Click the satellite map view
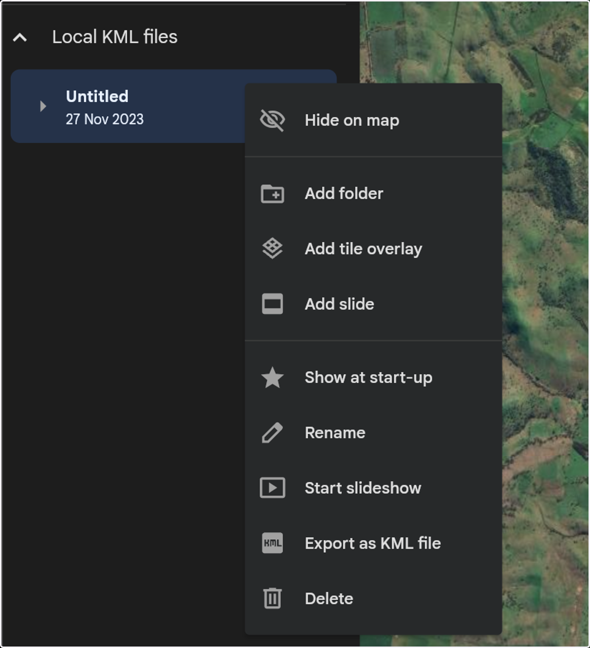The height and width of the screenshot is (648, 590). [x=546, y=325]
